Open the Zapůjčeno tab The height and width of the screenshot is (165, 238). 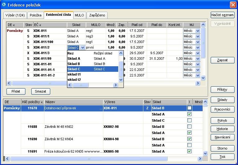97,15
